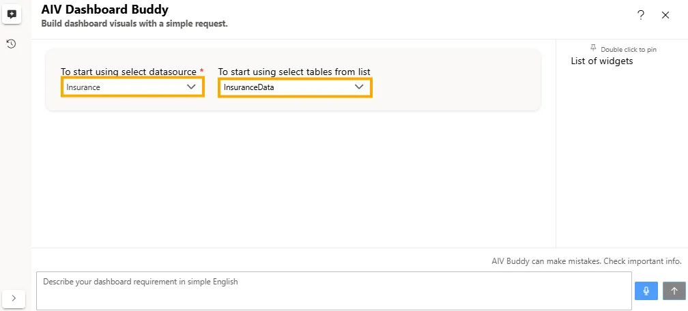Viewport: 688px width, 311px height.
Task: Focus the dashboard requirement text box
Action: [334, 291]
